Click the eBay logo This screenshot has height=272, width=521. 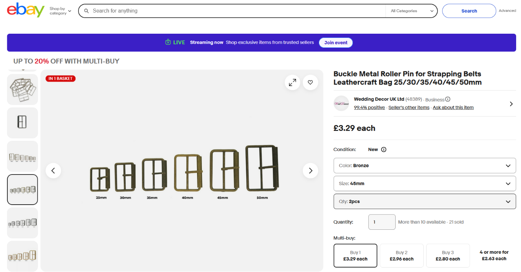26,11
